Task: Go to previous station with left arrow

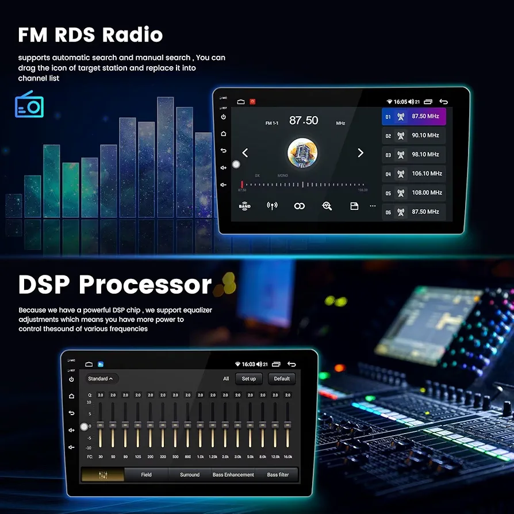Action: point(245,153)
